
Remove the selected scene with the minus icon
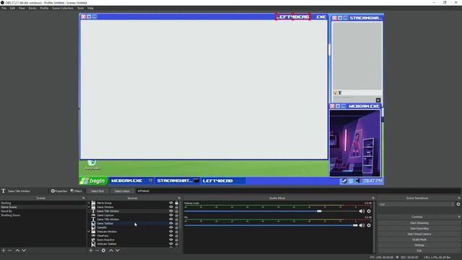click(x=9, y=251)
